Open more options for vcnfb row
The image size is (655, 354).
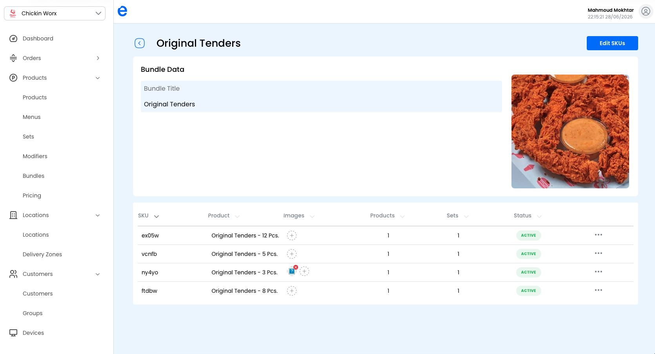(598, 253)
